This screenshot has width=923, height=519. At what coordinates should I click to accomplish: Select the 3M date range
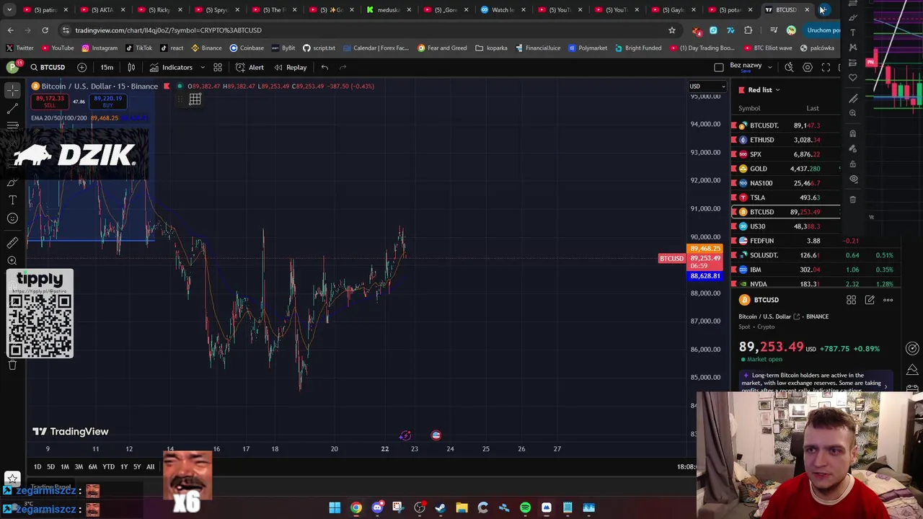79,467
